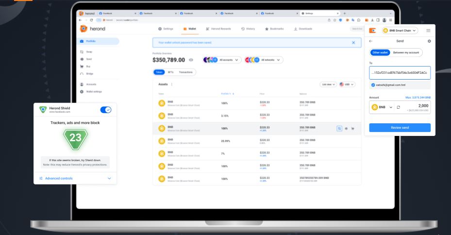Click the Bridge icon in the sidebar

tap(82, 73)
